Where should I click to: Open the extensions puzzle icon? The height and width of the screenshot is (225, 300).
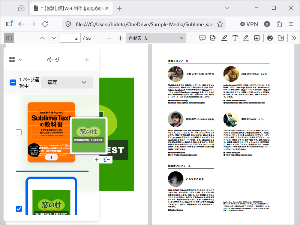(279, 24)
